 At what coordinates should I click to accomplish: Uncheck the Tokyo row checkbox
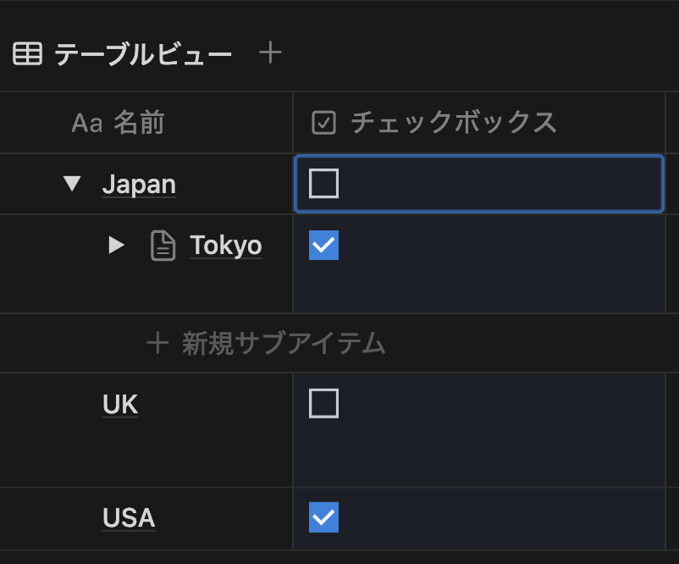pos(323,246)
